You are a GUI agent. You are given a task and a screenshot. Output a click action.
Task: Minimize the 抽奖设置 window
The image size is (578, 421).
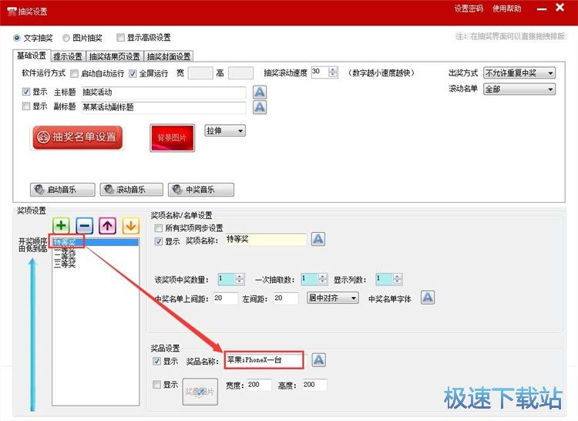(542, 8)
